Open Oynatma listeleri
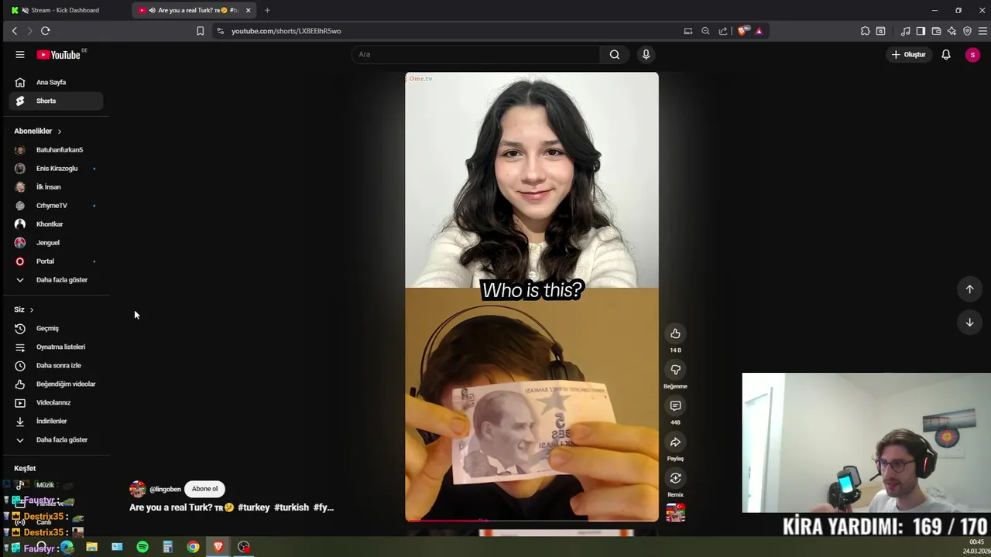The height and width of the screenshot is (557, 991). 56,347
